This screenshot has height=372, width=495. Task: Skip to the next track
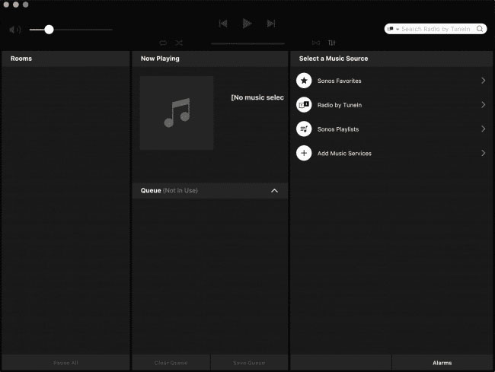[271, 24]
